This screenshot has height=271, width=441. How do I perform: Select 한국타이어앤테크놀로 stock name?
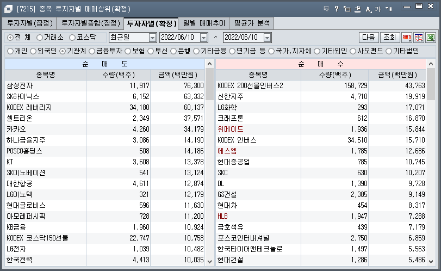tap(250, 249)
